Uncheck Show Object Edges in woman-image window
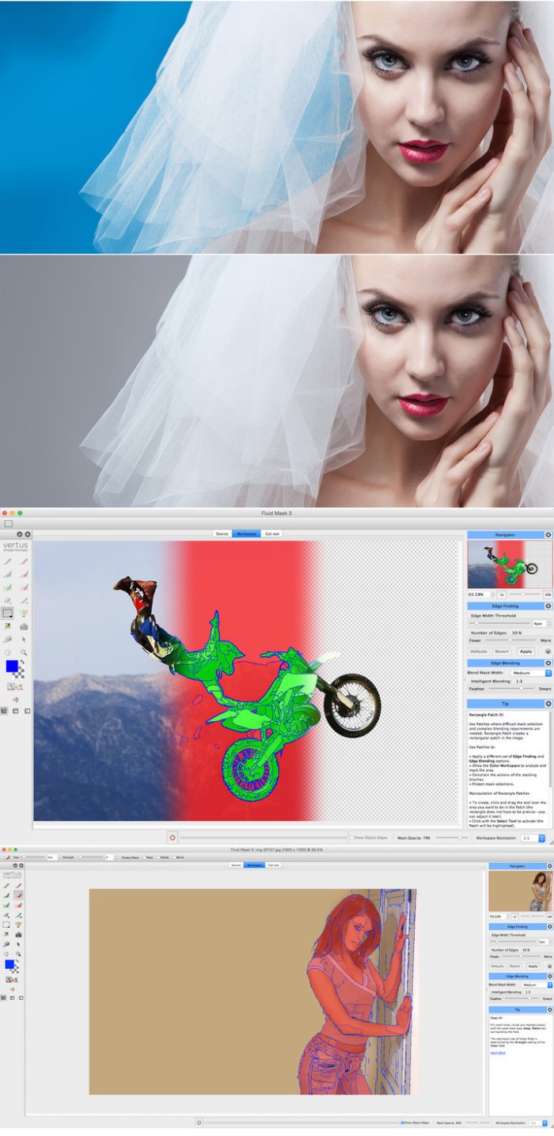Image resolution: width=554 pixels, height=1136 pixels. pos(403,1123)
